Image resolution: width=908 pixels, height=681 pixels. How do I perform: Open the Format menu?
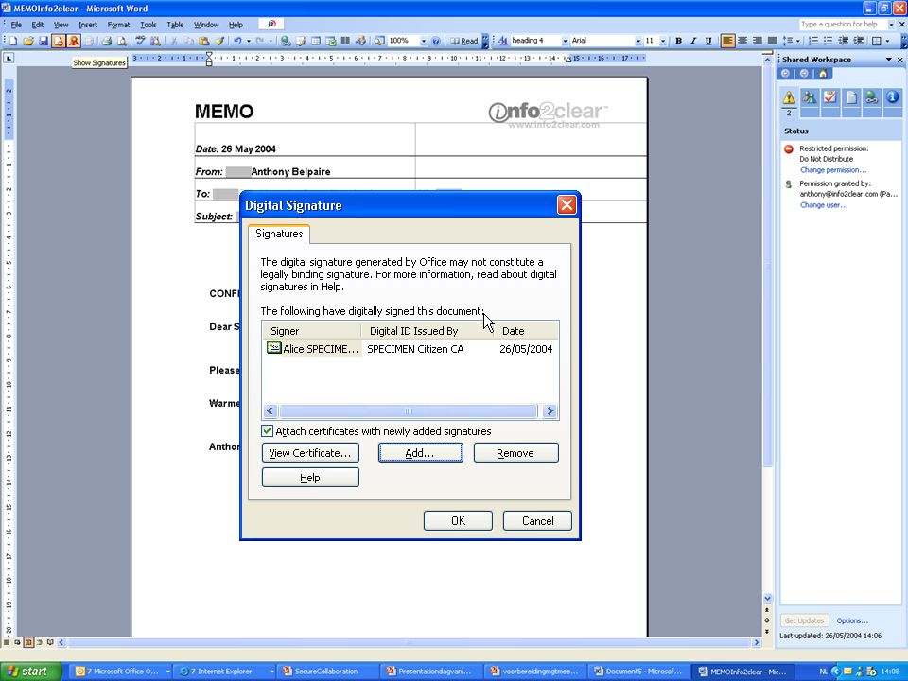click(119, 25)
